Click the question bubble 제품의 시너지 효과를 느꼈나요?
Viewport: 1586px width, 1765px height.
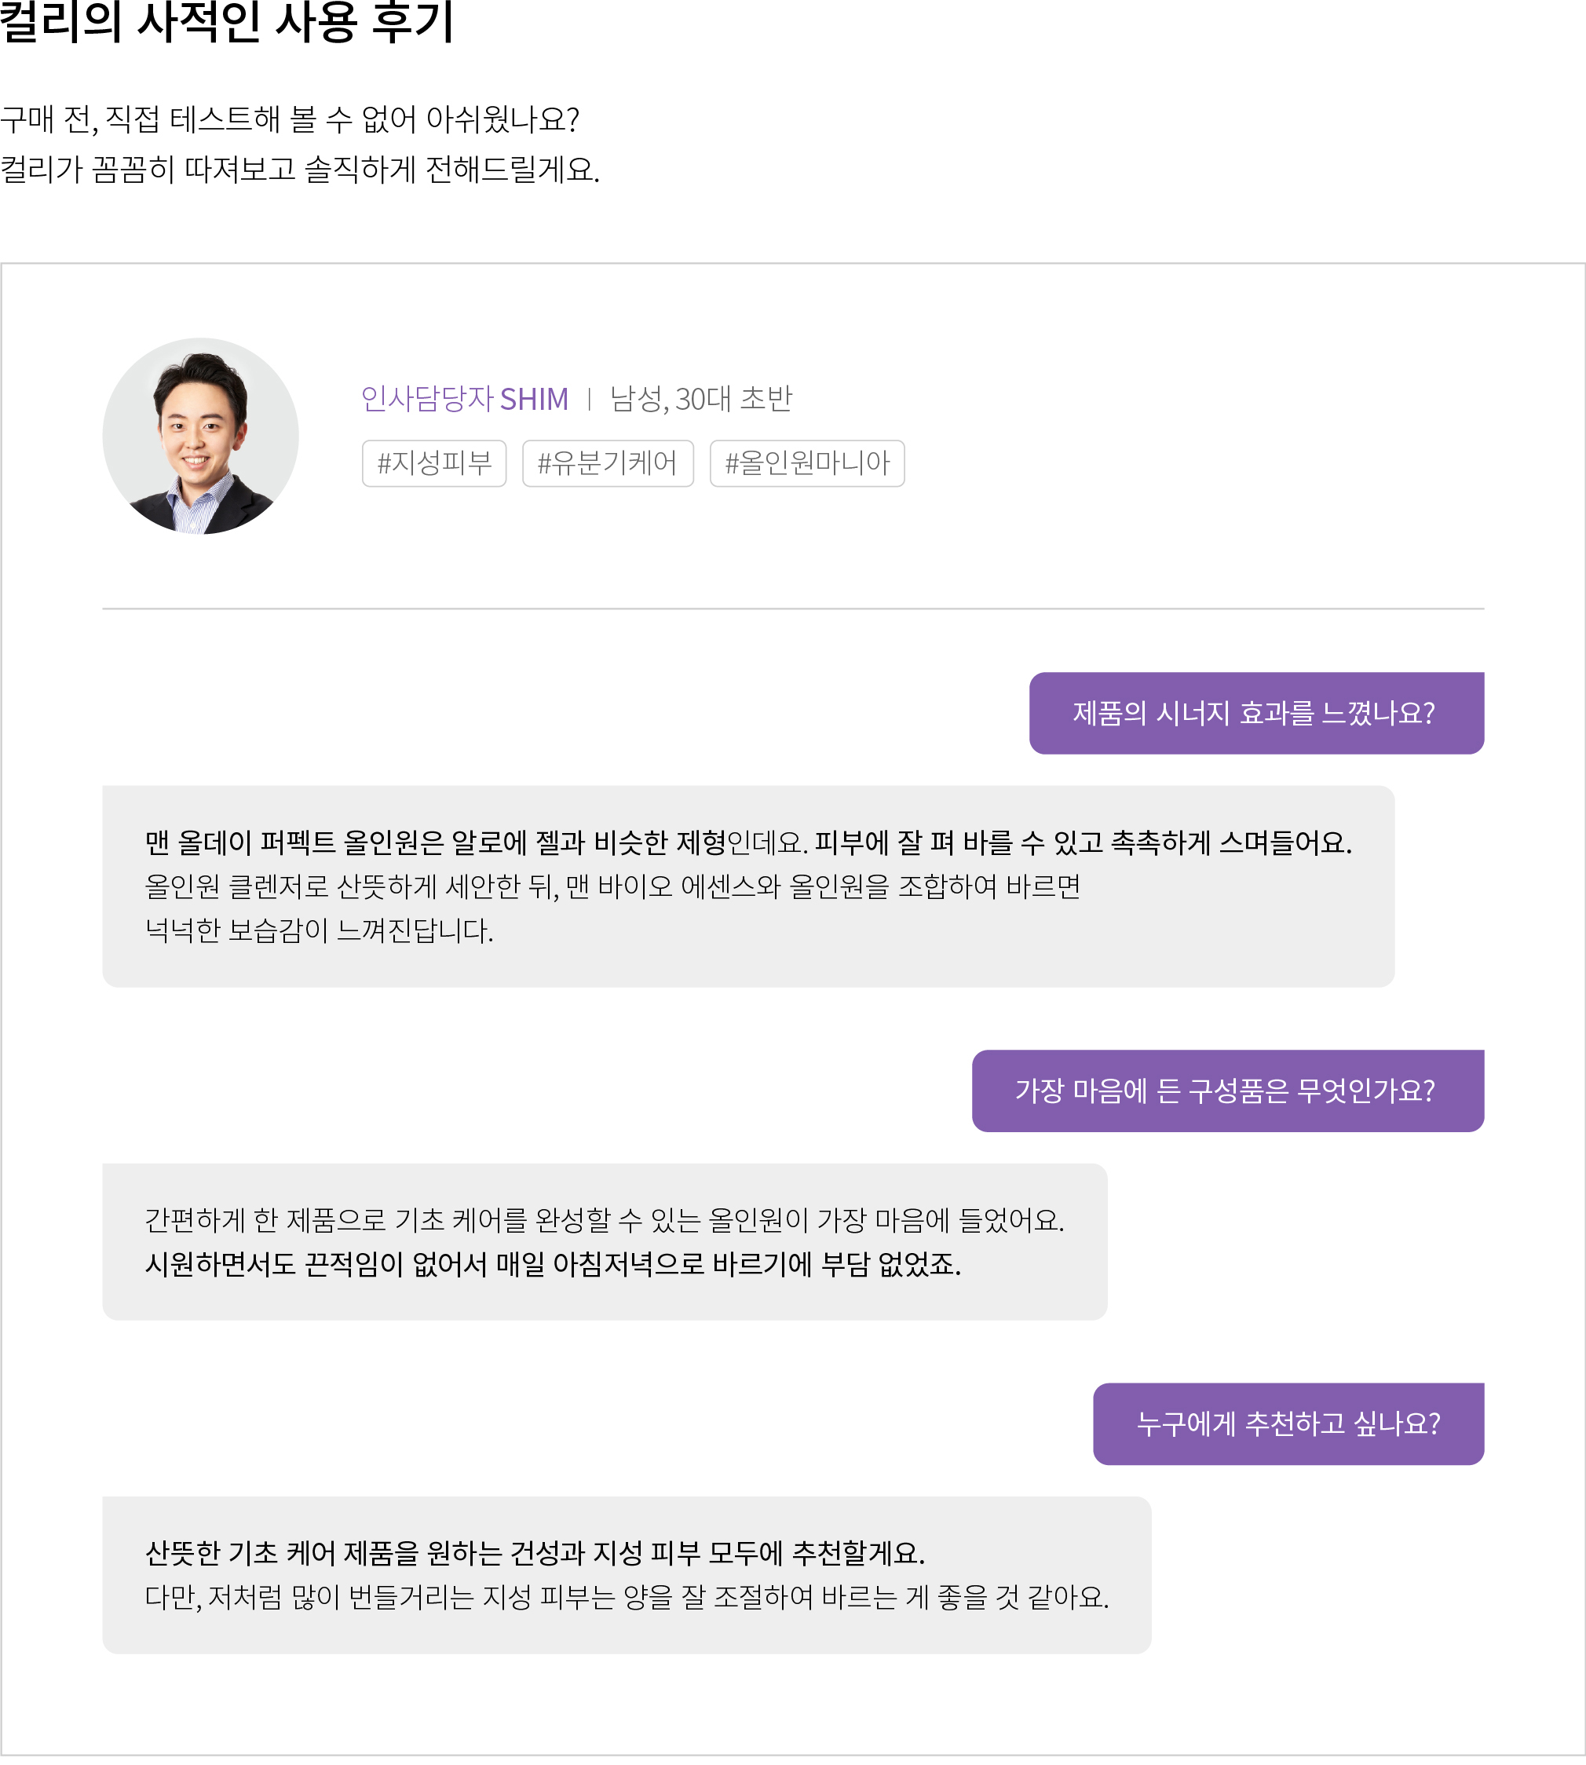pos(1256,713)
